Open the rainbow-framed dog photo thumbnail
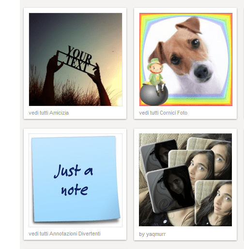 pos(186,59)
